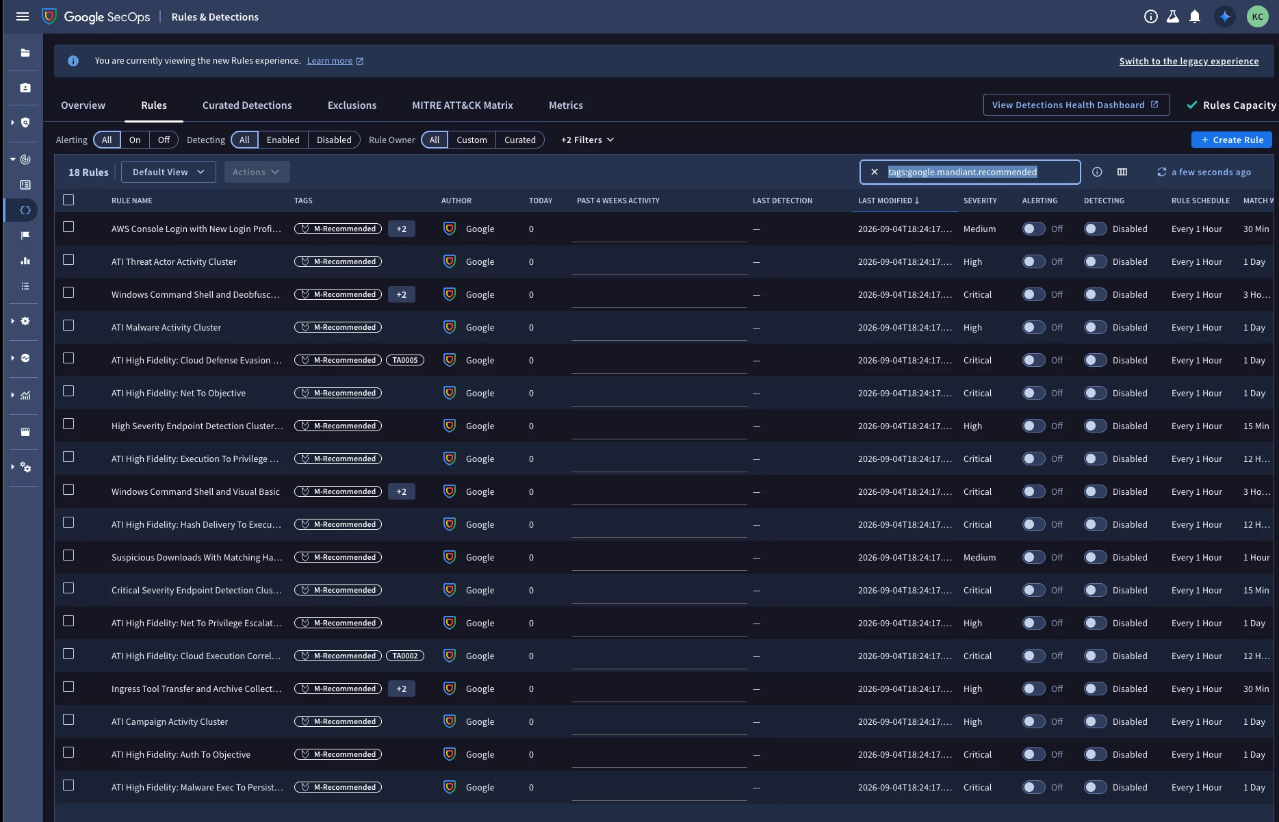Open the Default View dropdown

point(168,172)
